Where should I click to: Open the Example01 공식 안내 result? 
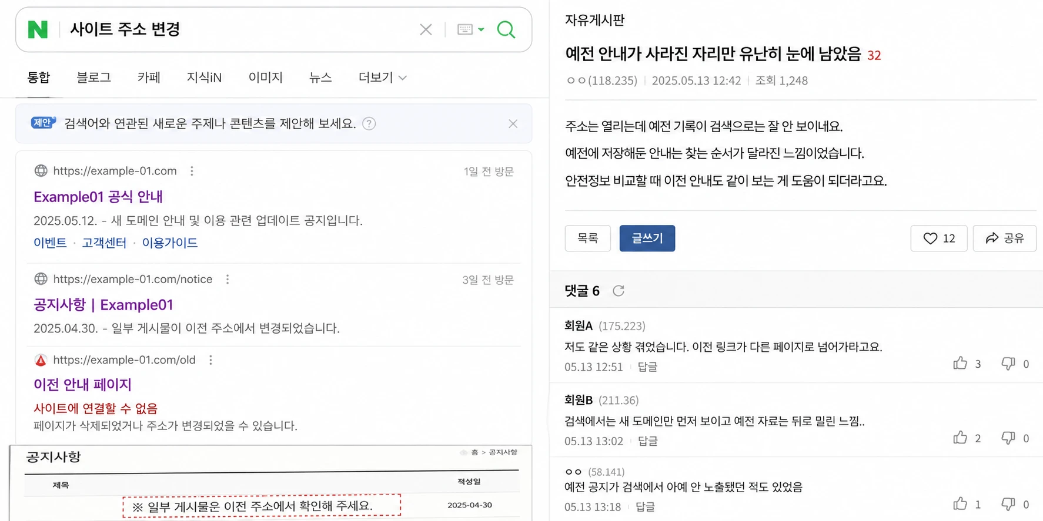98,197
